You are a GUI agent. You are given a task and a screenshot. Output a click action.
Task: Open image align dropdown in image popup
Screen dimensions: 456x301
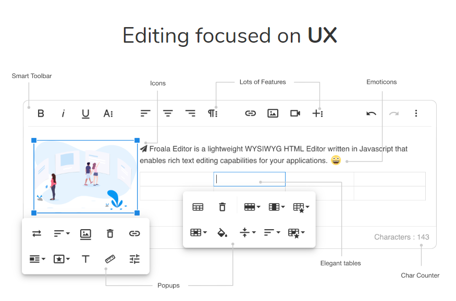click(x=61, y=234)
